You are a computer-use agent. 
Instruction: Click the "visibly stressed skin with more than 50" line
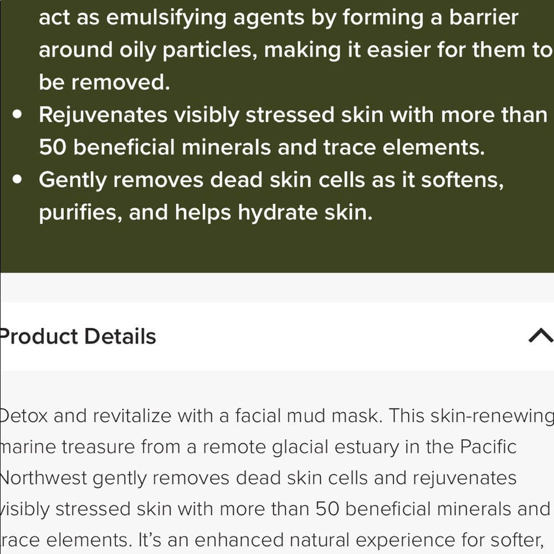coord(275,509)
